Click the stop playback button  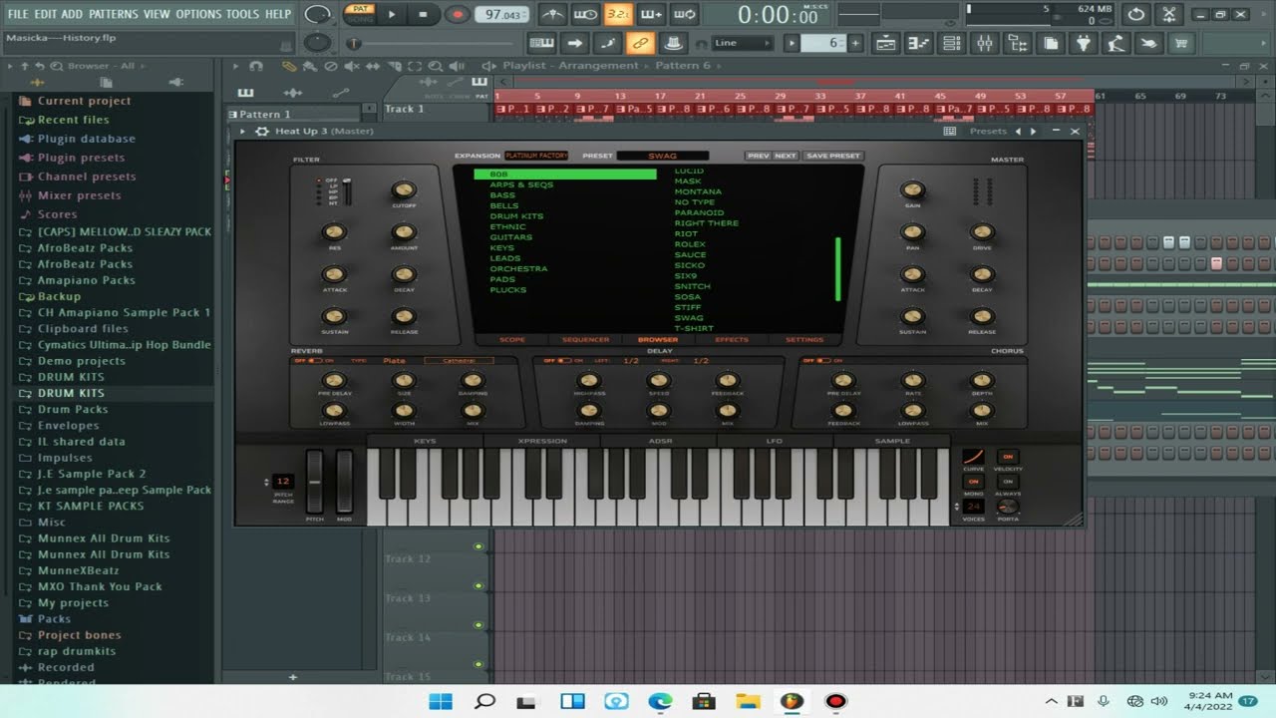(423, 14)
